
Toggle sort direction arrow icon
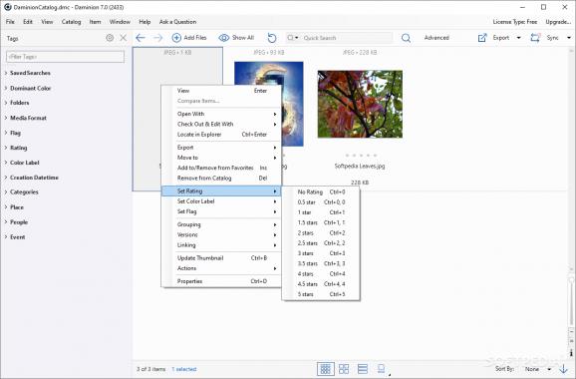pyautogui.click(x=563, y=369)
